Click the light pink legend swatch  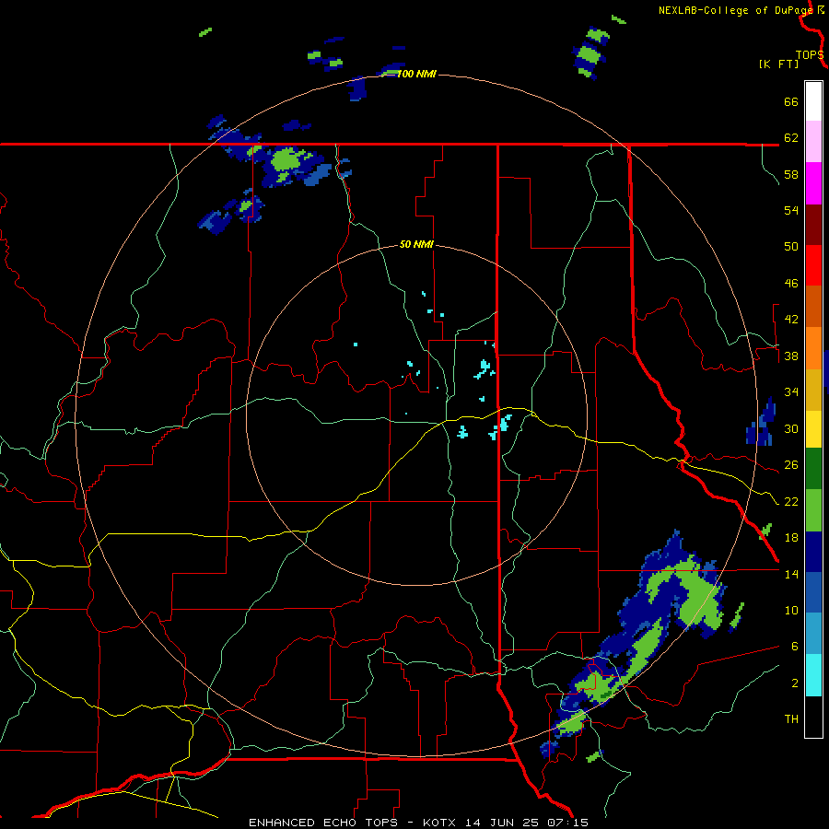[x=813, y=142]
